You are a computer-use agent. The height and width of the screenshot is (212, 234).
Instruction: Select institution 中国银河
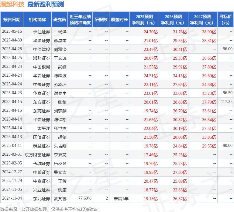click(x=42, y=67)
